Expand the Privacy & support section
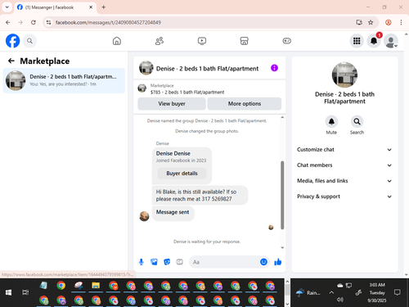The width and height of the screenshot is (409, 307). coord(344,196)
